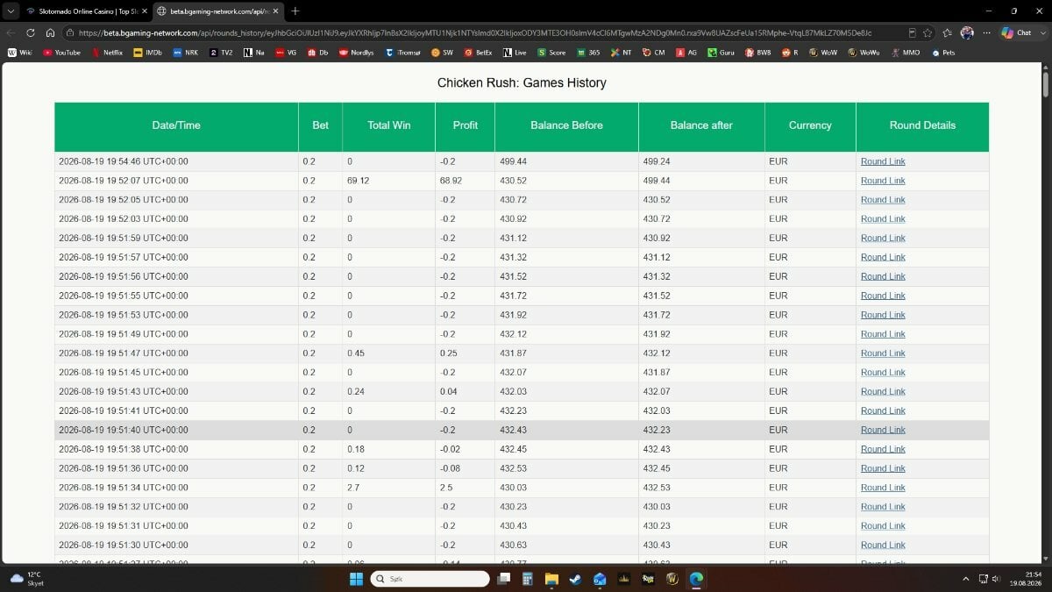Open Round Link for 19:54:46 round
Viewport: 1052px width, 592px height.
pos(883,161)
